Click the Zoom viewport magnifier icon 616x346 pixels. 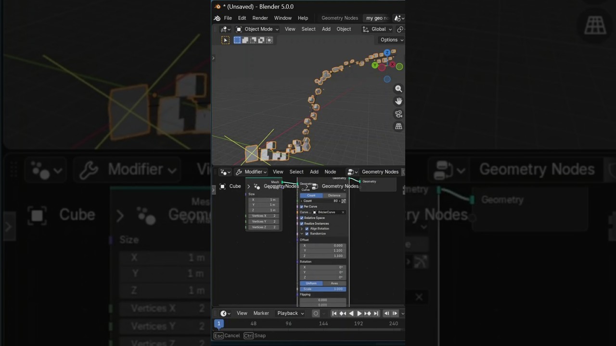[x=398, y=88]
